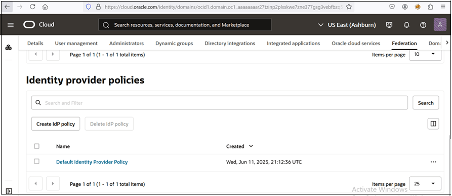Click the browser forward arrow
The image size is (452, 196).
pos(20,7)
